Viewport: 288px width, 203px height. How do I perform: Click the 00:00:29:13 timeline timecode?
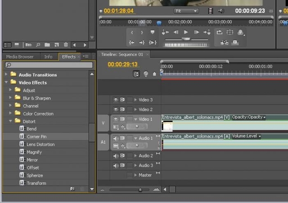tap(122, 64)
